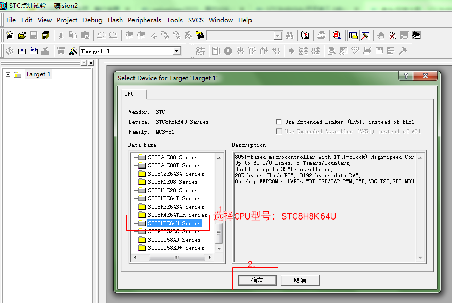Open the File menu
Viewport: 452px width, 303px height.
[11, 20]
